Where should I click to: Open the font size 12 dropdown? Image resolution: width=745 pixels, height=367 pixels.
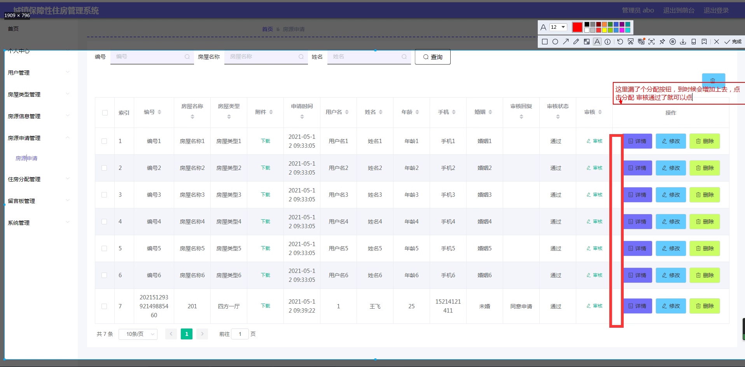558,27
